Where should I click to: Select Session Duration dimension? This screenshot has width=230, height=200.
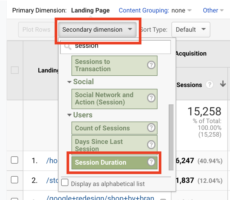pos(114,162)
